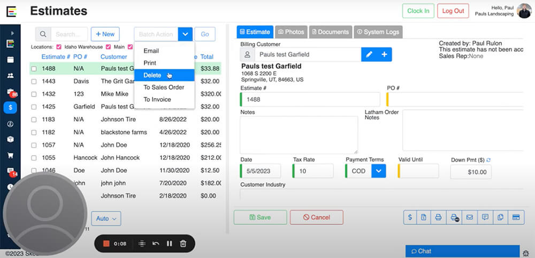535x258 pixels.
Task: Choose Delete from the batch action menu
Action: pyautogui.click(x=152, y=75)
